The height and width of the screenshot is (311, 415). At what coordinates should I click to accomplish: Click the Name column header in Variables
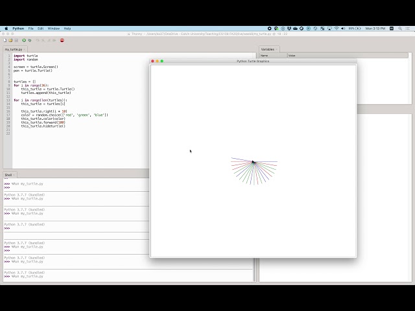[273, 56]
